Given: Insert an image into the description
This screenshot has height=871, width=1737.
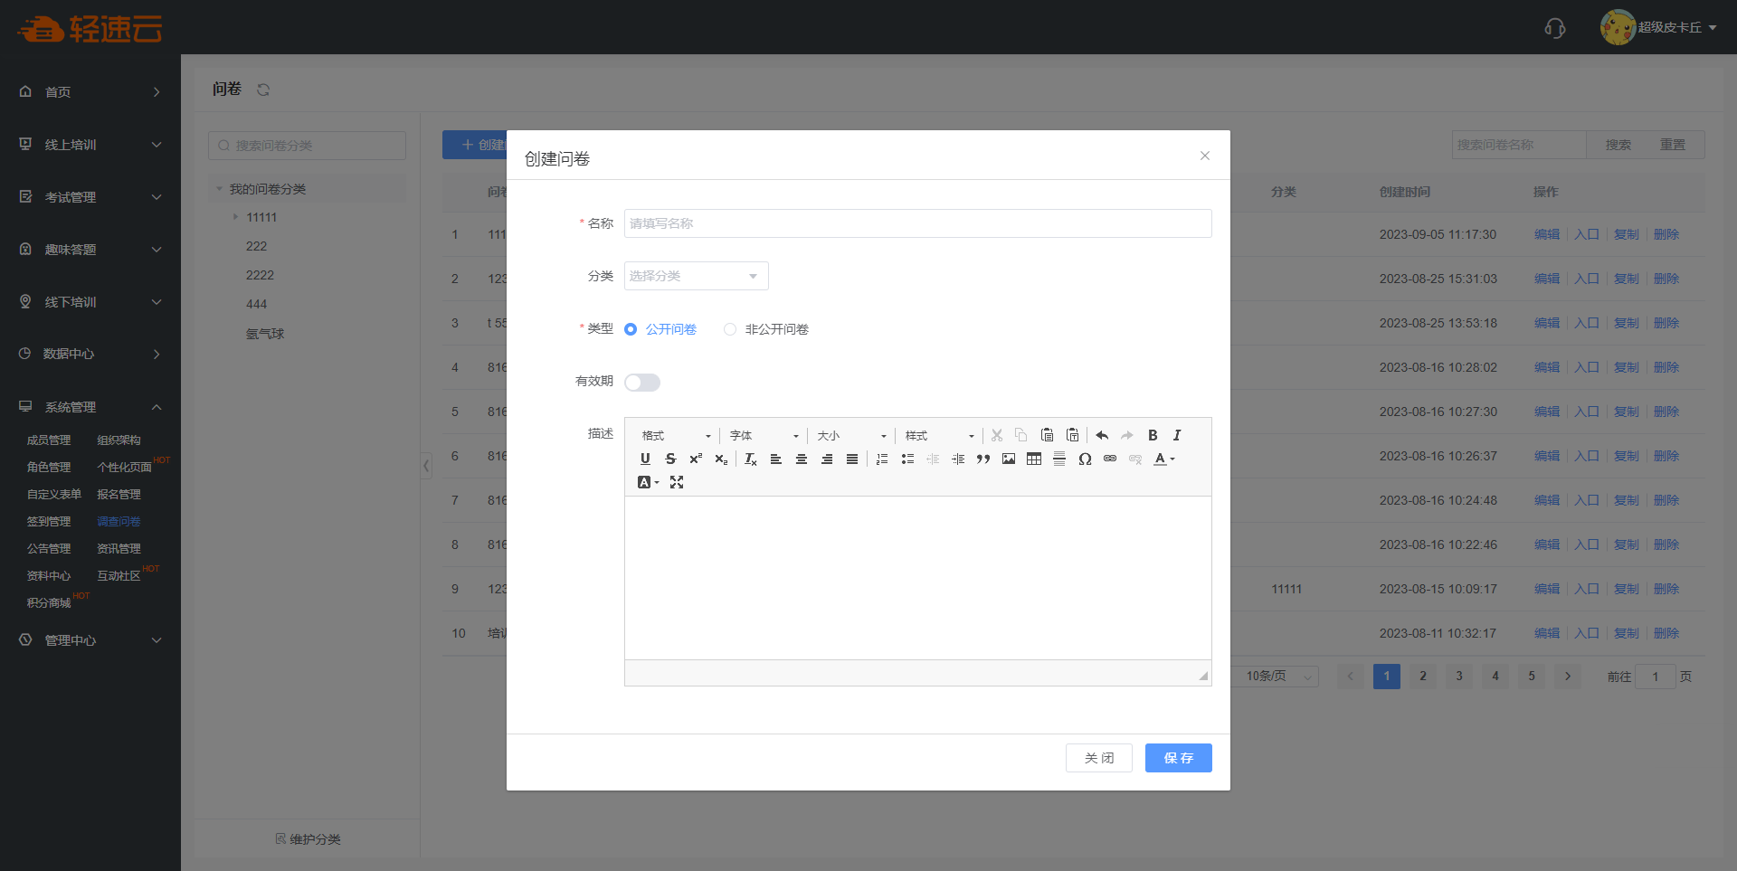Looking at the screenshot, I should [x=1009, y=459].
